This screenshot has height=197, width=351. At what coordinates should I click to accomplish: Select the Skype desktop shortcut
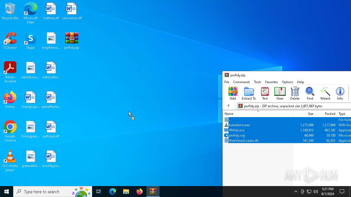[30, 41]
